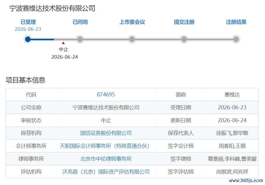
Task: Click the 更新日期 label cell
Action: point(181,120)
